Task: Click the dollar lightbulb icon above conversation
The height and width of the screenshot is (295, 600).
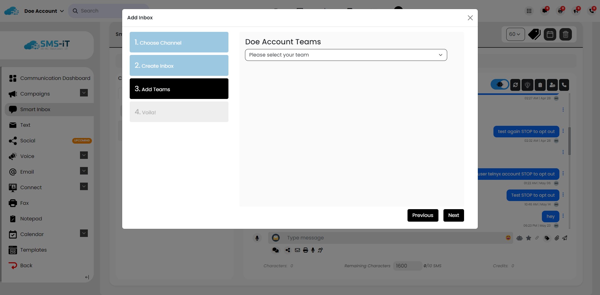Action: 527,85
